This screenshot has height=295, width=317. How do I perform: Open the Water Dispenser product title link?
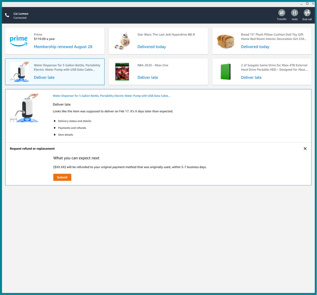click(111, 96)
